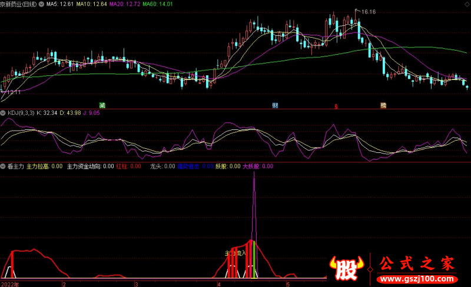
Task: Click the green 减 event marker icon
Action: tap(102, 105)
